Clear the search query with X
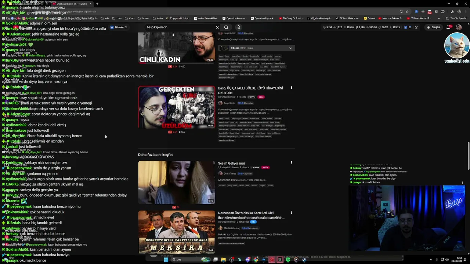The height and width of the screenshot is (264, 470). pos(217,27)
